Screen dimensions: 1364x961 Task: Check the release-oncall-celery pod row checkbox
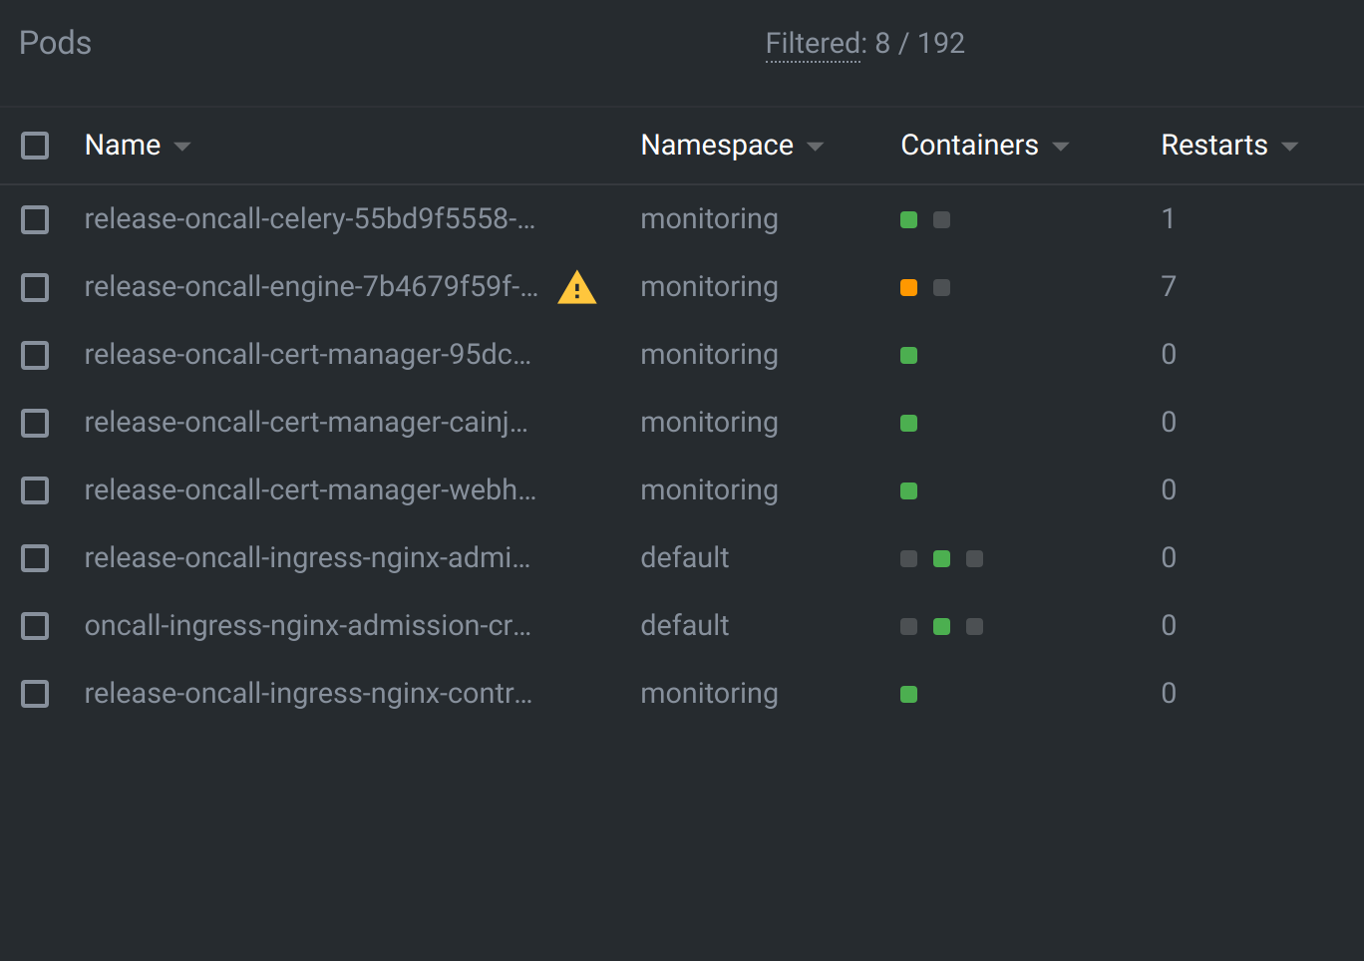[x=35, y=219]
